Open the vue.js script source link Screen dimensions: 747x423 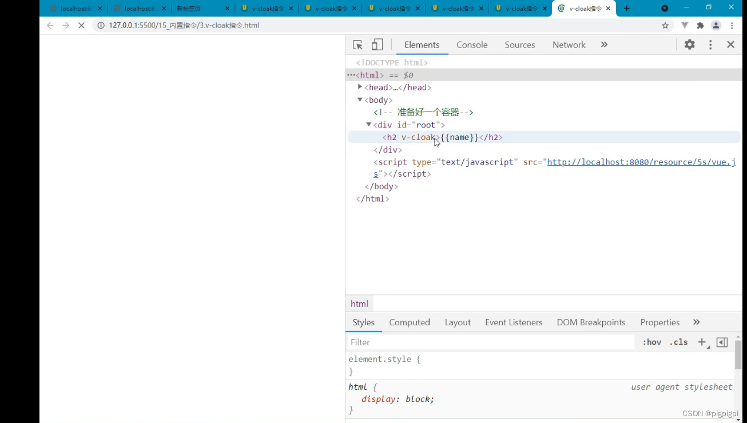(641, 162)
